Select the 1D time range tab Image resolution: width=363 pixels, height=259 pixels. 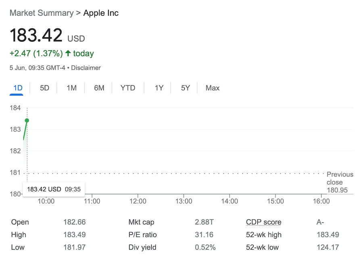tap(18, 88)
